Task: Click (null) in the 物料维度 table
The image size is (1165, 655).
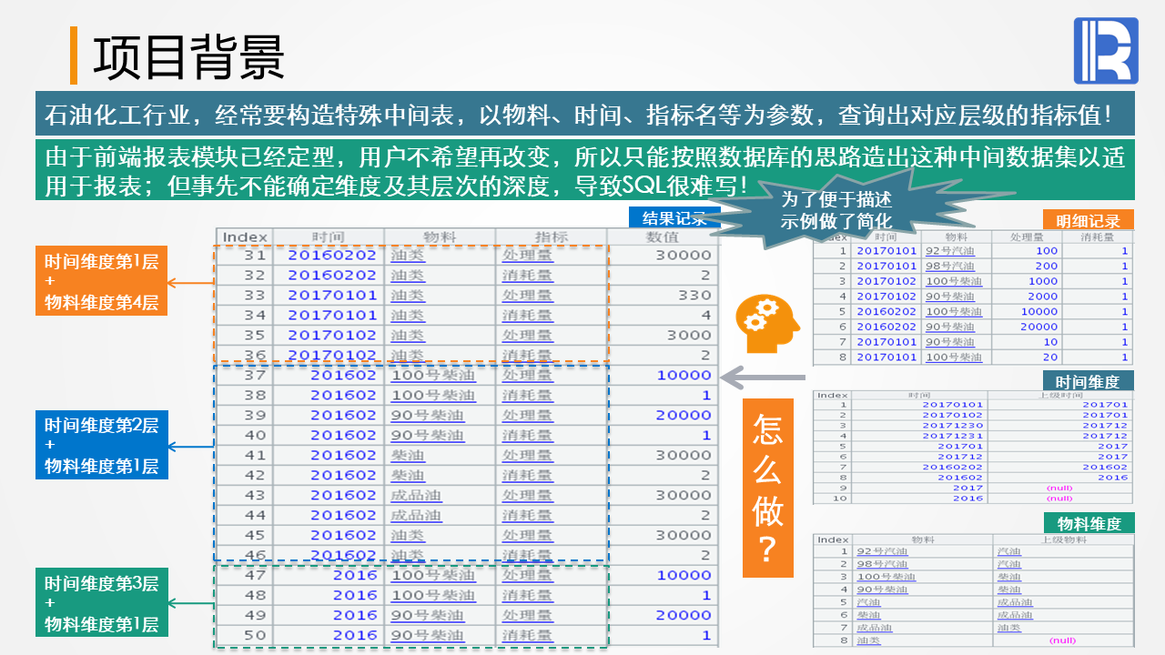Action: pos(1062,640)
